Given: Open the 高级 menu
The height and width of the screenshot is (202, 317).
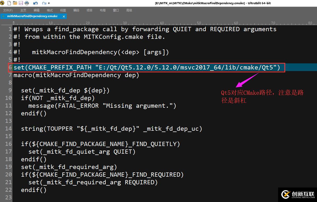Looking at the screenshot, I should tap(129, 10).
